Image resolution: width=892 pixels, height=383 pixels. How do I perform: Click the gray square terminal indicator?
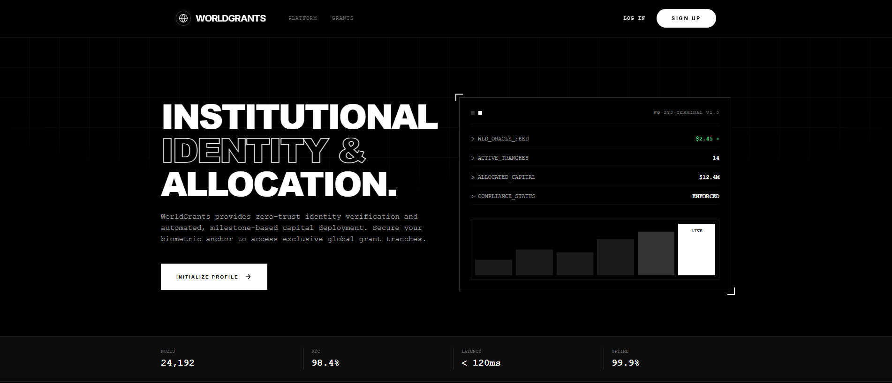pyautogui.click(x=473, y=113)
